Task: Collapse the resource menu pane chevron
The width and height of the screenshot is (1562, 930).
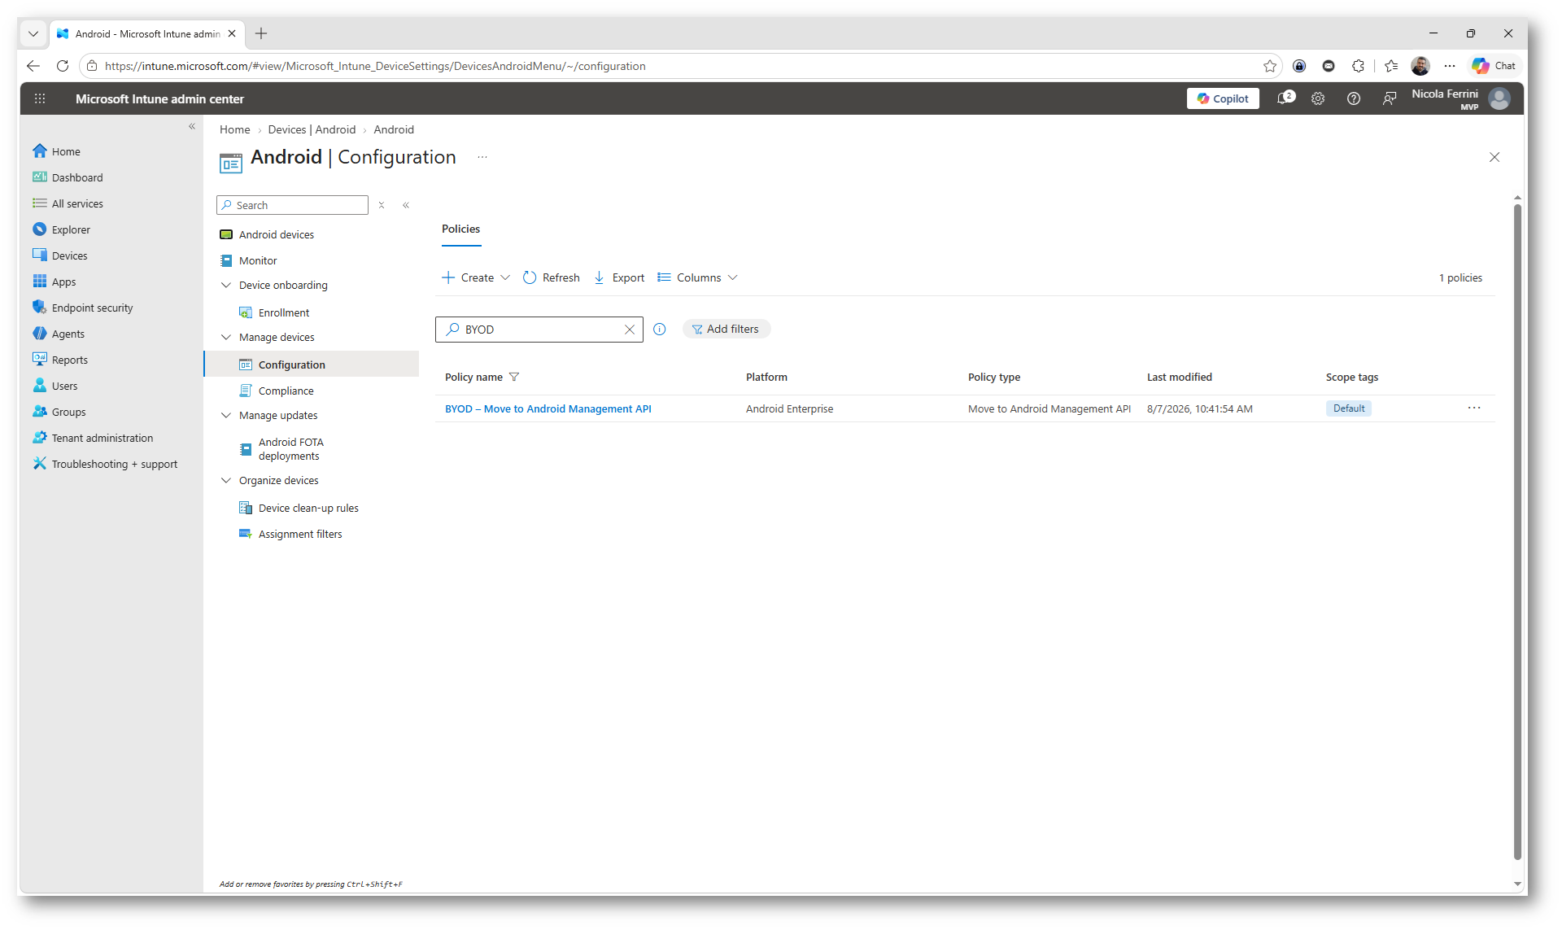Action: coord(406,205)
